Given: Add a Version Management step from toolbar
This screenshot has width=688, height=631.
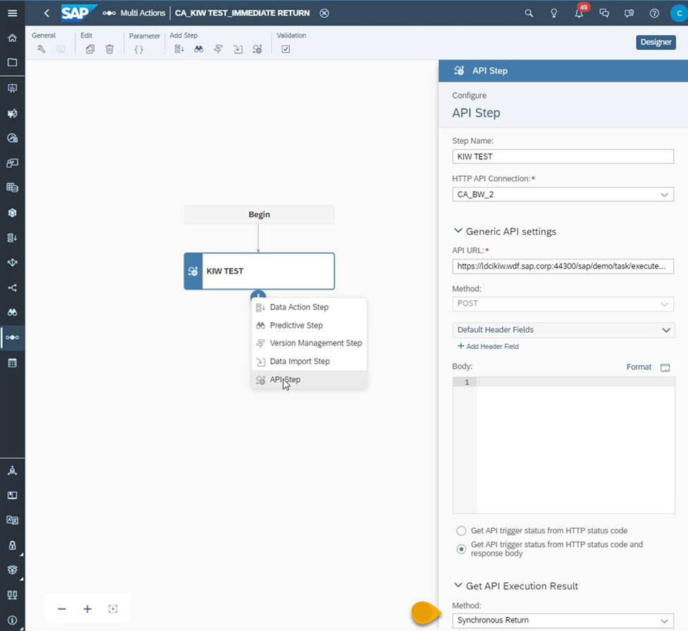Looking at the screenshot, I should point(218,49).
